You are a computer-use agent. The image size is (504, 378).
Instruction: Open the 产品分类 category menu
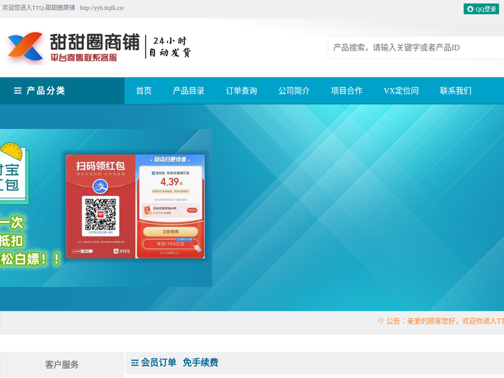[x=62, y=91]
